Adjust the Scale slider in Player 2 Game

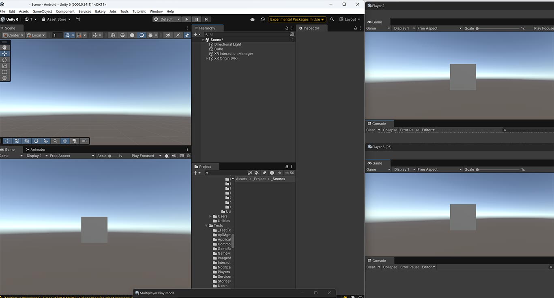(x=498, y=28)
